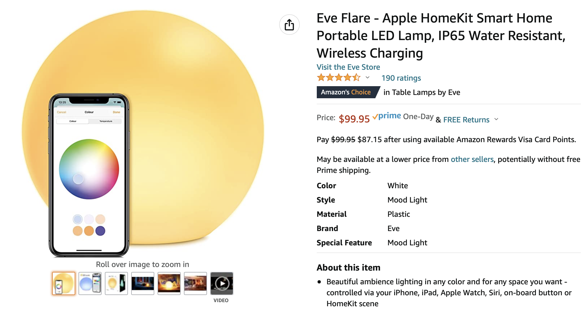The image size is (588, 309).
Task: Click the Amazon's Choice badge
Action: (346, 92)
